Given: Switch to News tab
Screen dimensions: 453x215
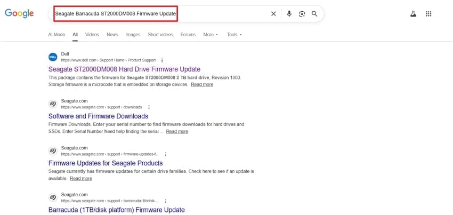Looking at the screenshot, I should coord(112,35).
